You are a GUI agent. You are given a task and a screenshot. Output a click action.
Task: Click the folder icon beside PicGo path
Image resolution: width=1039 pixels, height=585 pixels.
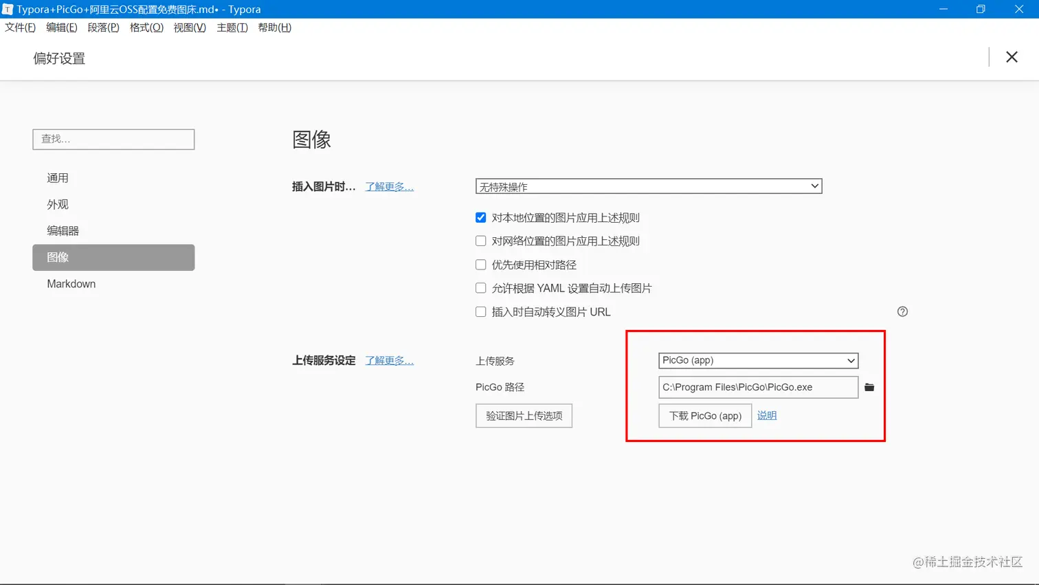click(x=869, y=387)
